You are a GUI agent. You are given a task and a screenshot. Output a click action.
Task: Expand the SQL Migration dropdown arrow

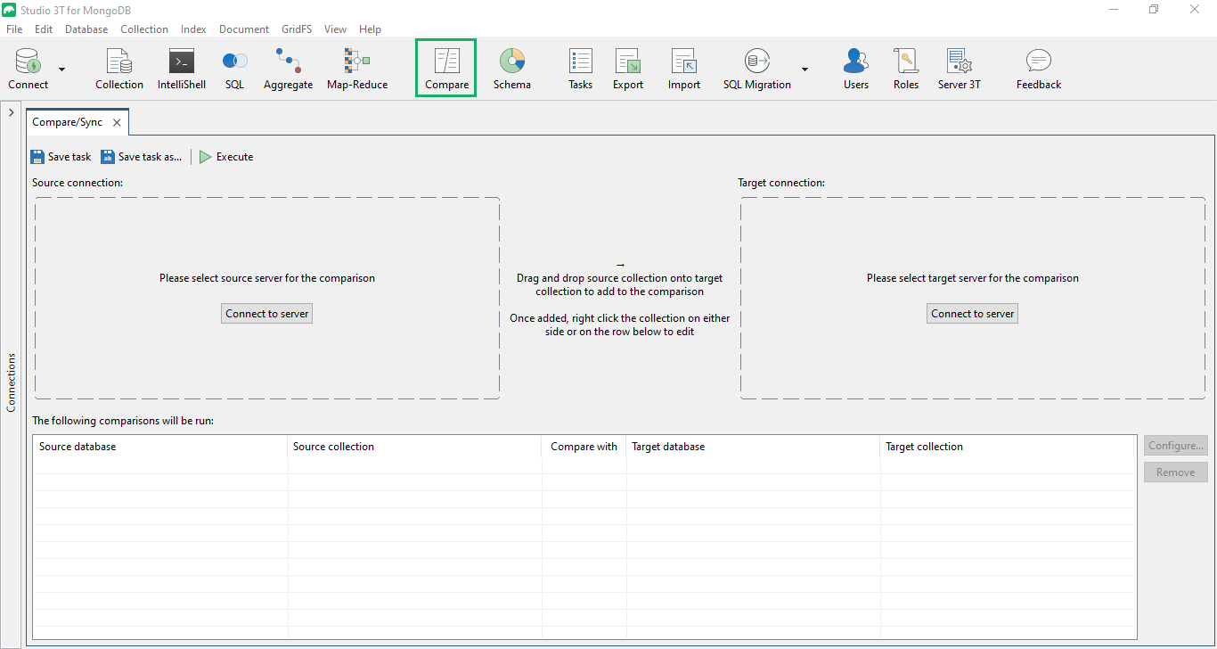(x=805, y=69)
